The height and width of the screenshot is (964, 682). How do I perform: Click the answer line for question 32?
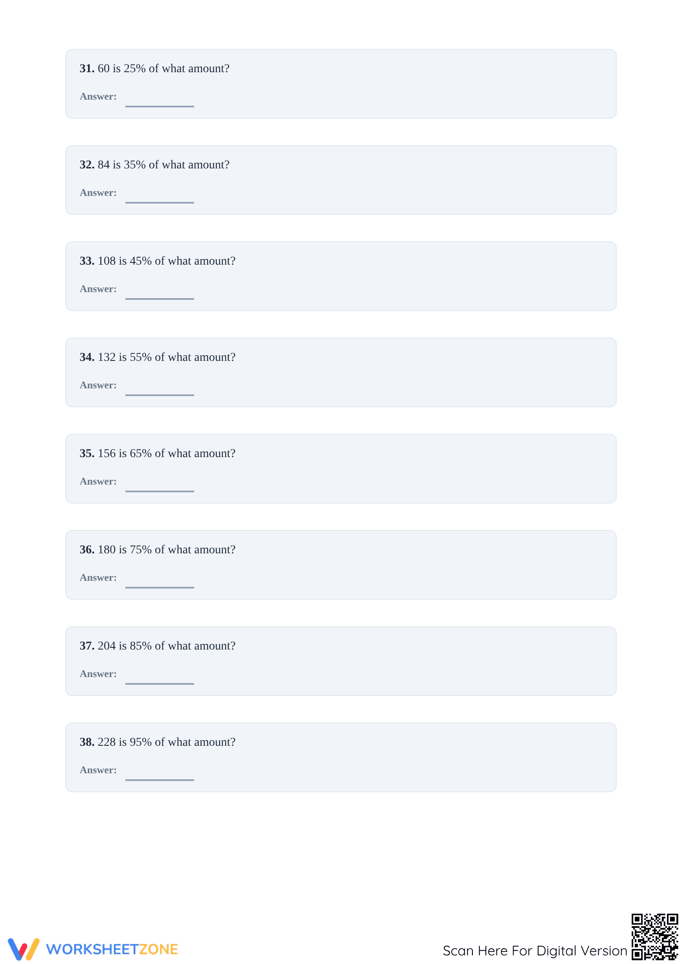tap(160, 202)
